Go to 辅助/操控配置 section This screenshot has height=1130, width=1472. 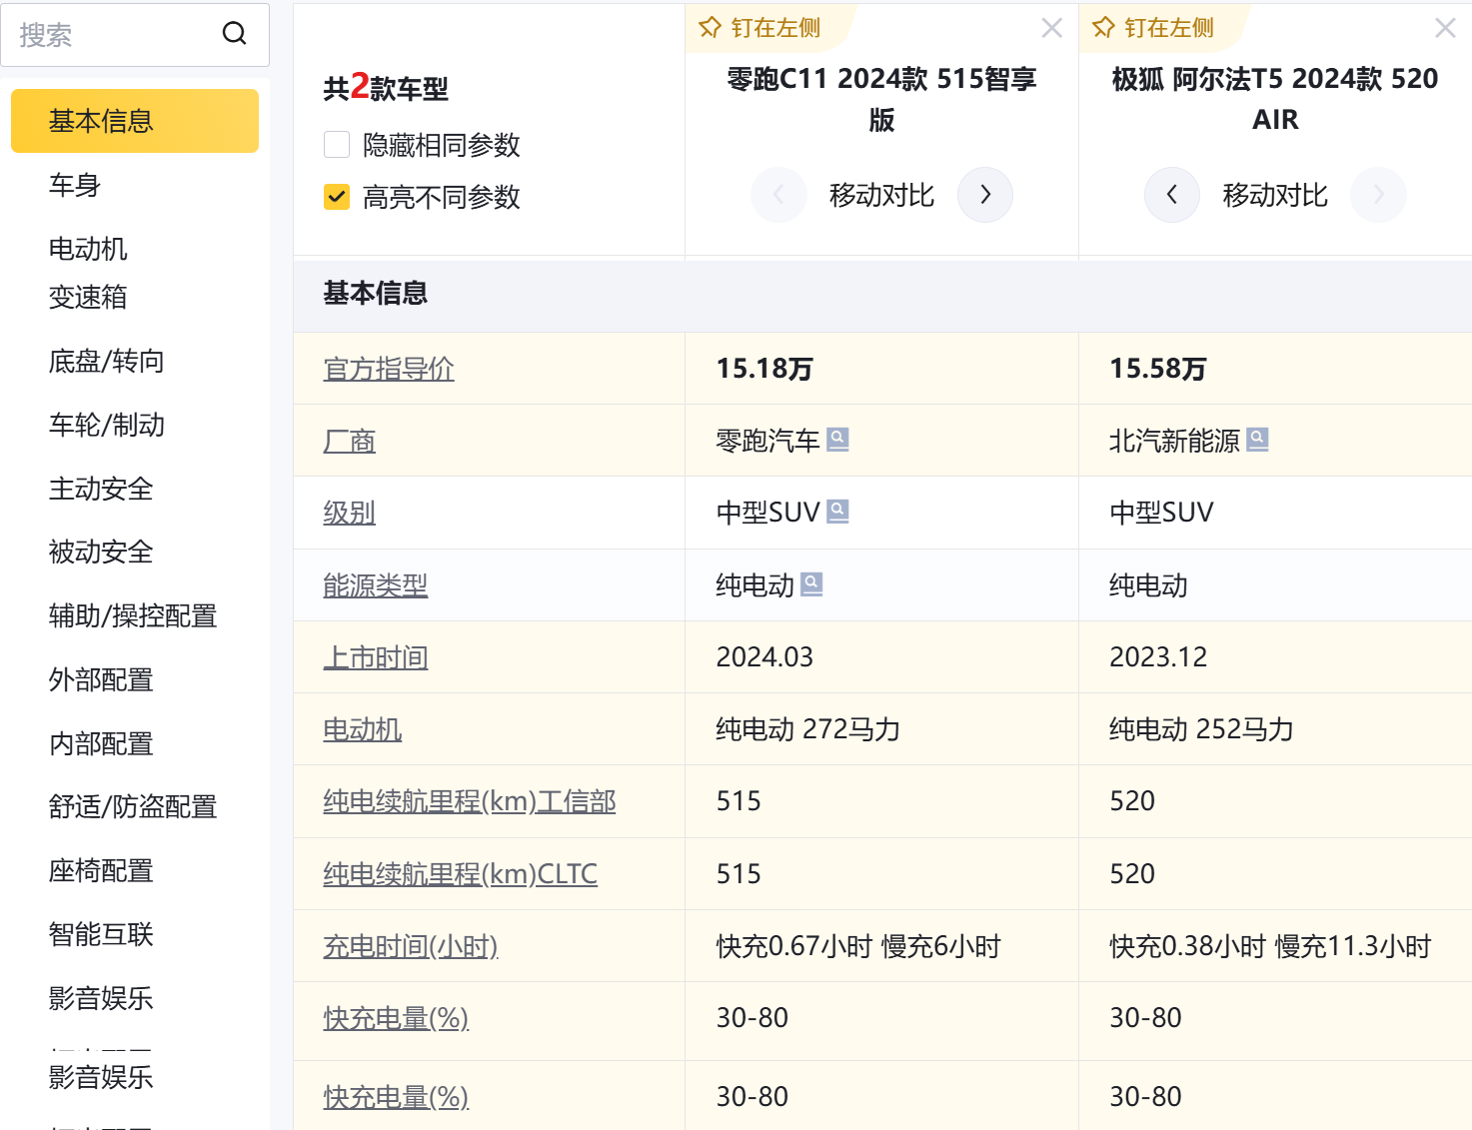tap(133, 615)
